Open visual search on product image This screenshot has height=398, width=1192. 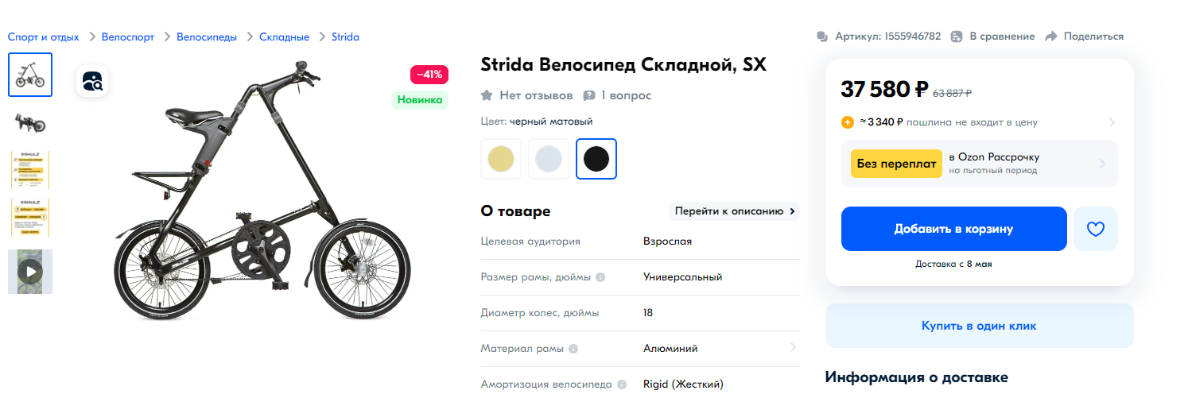(92, 81)
